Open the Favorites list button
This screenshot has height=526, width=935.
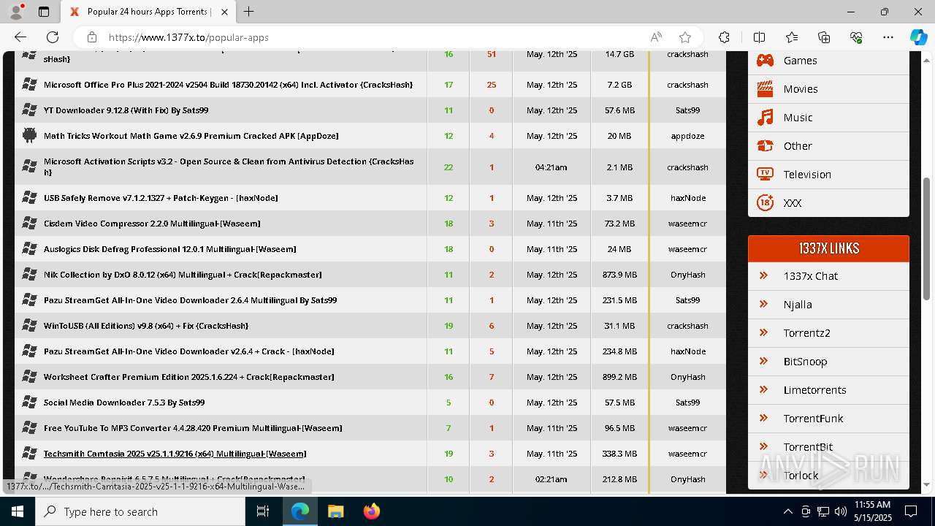pyautogui.click(x=792, y=37)
